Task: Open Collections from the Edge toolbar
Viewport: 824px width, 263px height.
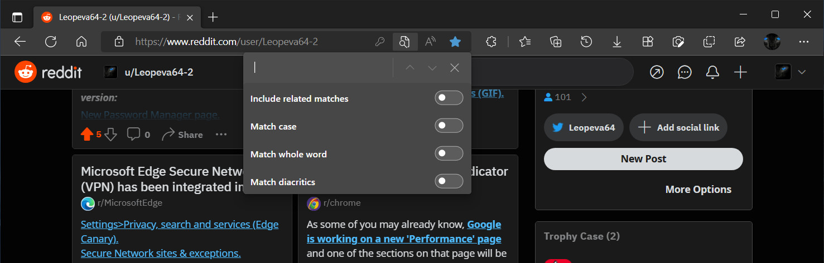Action: click(x=555, y=42)
